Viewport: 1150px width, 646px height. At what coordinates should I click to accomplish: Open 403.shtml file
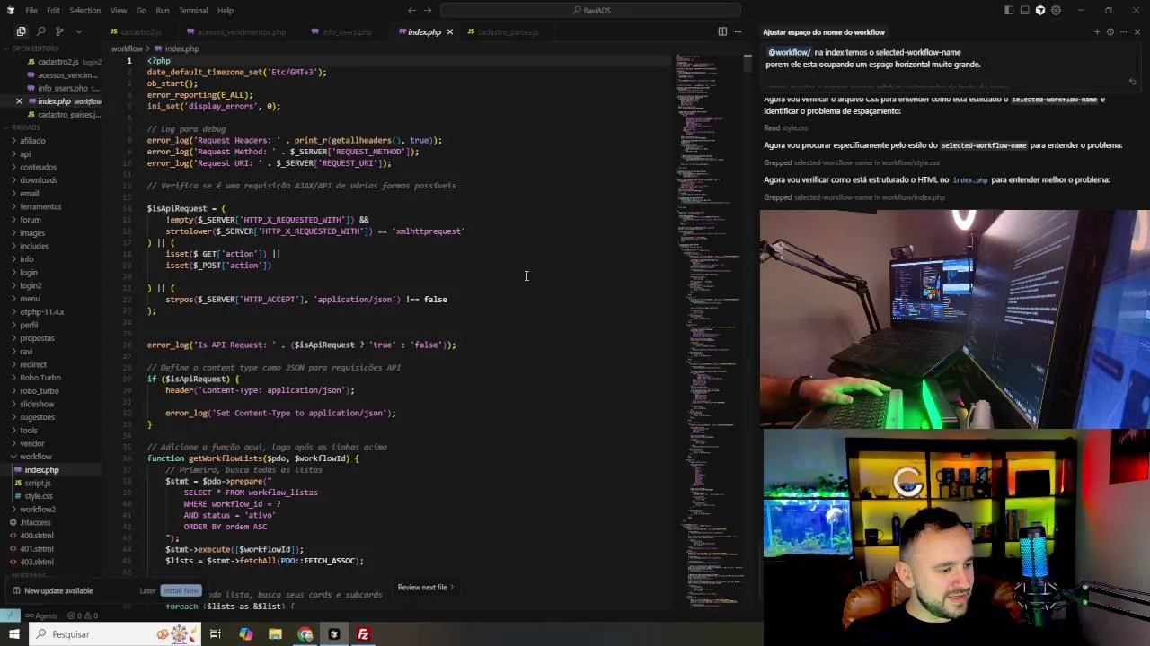click(x=37, y=562)
